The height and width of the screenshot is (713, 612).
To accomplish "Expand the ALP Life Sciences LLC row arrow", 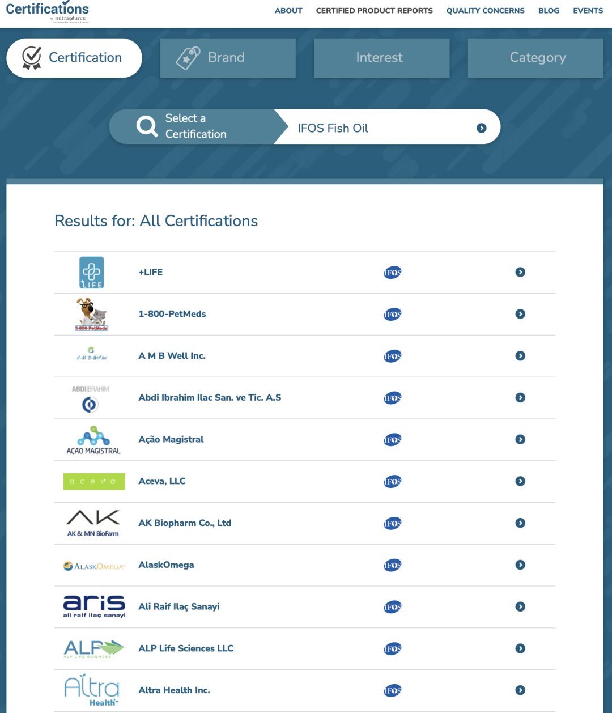I will pyautogui.click(x=520, y=648).
